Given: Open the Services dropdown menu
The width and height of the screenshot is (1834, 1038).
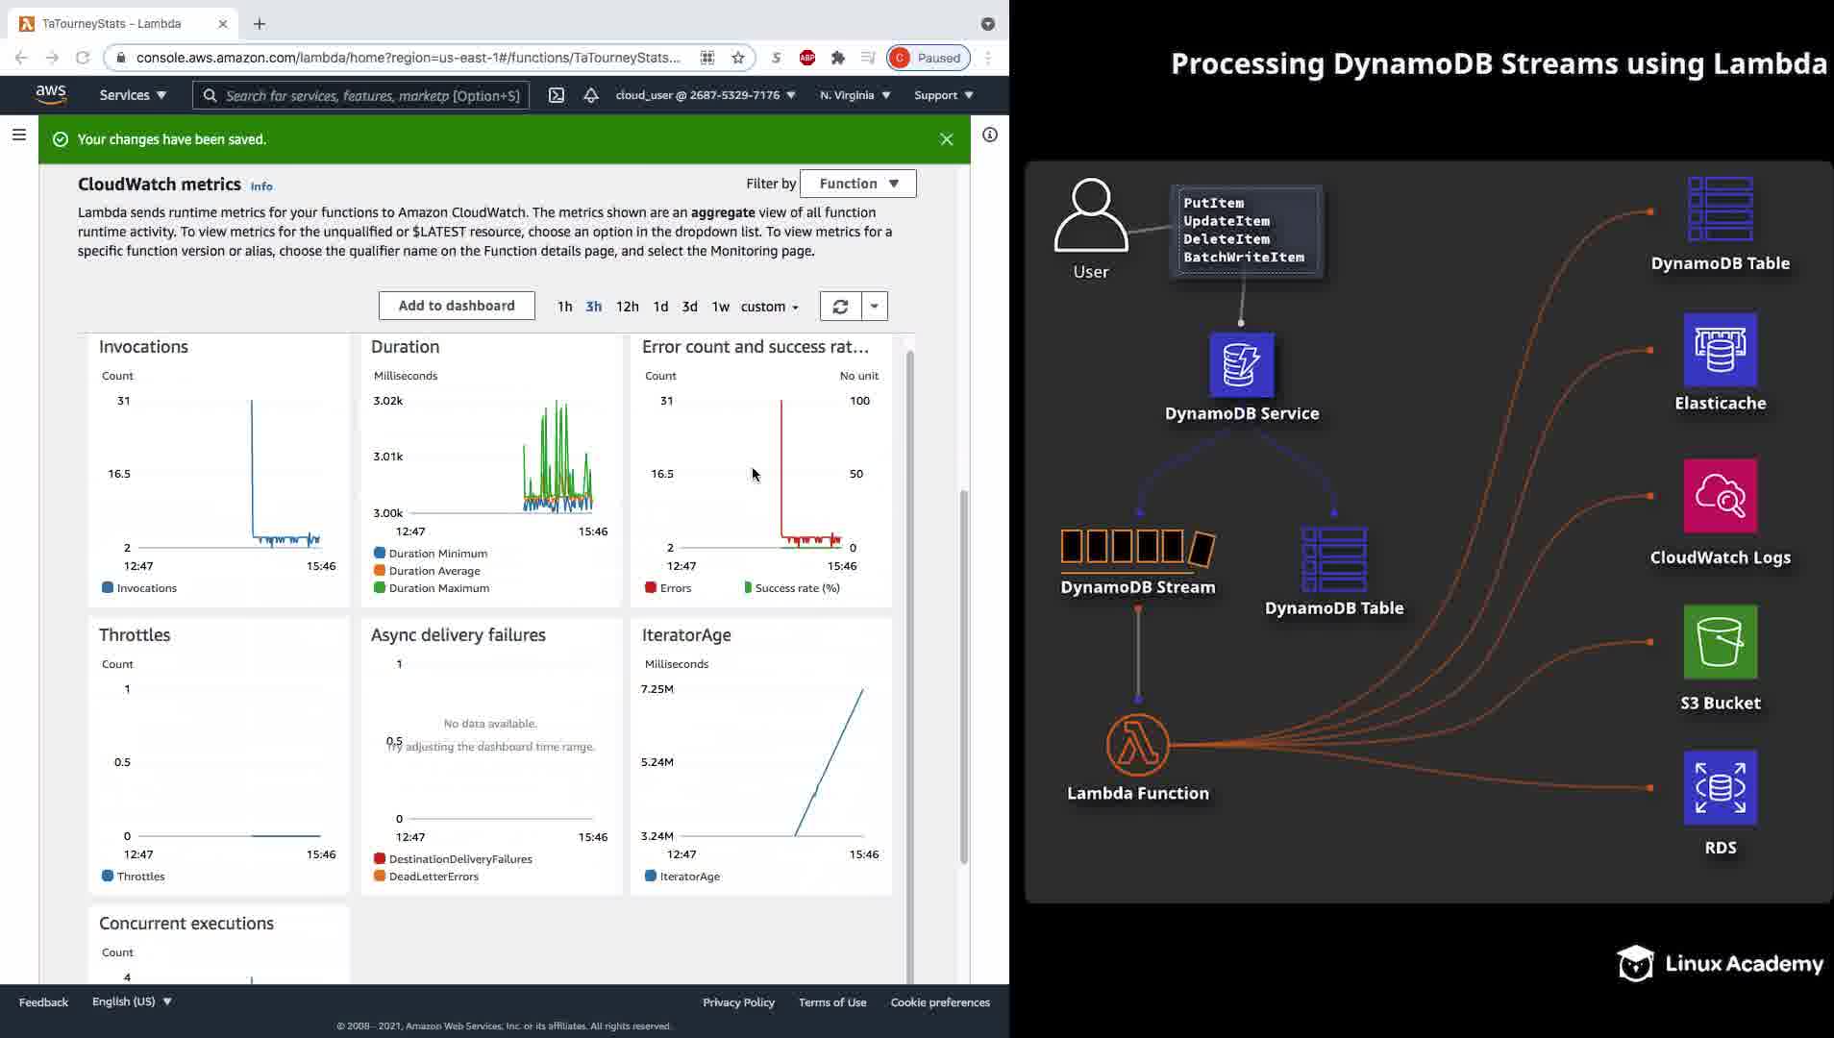Looking at the screenshot, I should coord(133,95).
